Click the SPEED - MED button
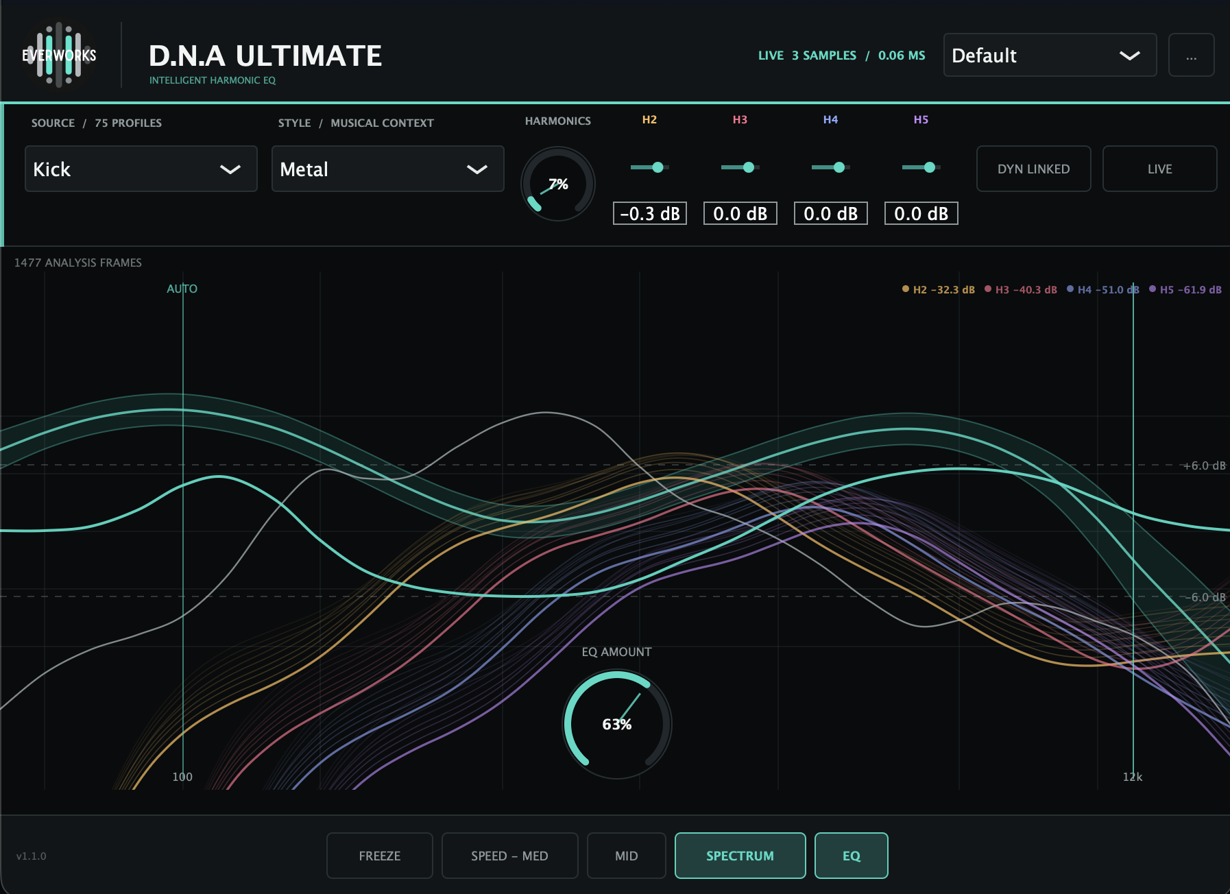Viewport: 1230px width, 894px height. (509, 856)
